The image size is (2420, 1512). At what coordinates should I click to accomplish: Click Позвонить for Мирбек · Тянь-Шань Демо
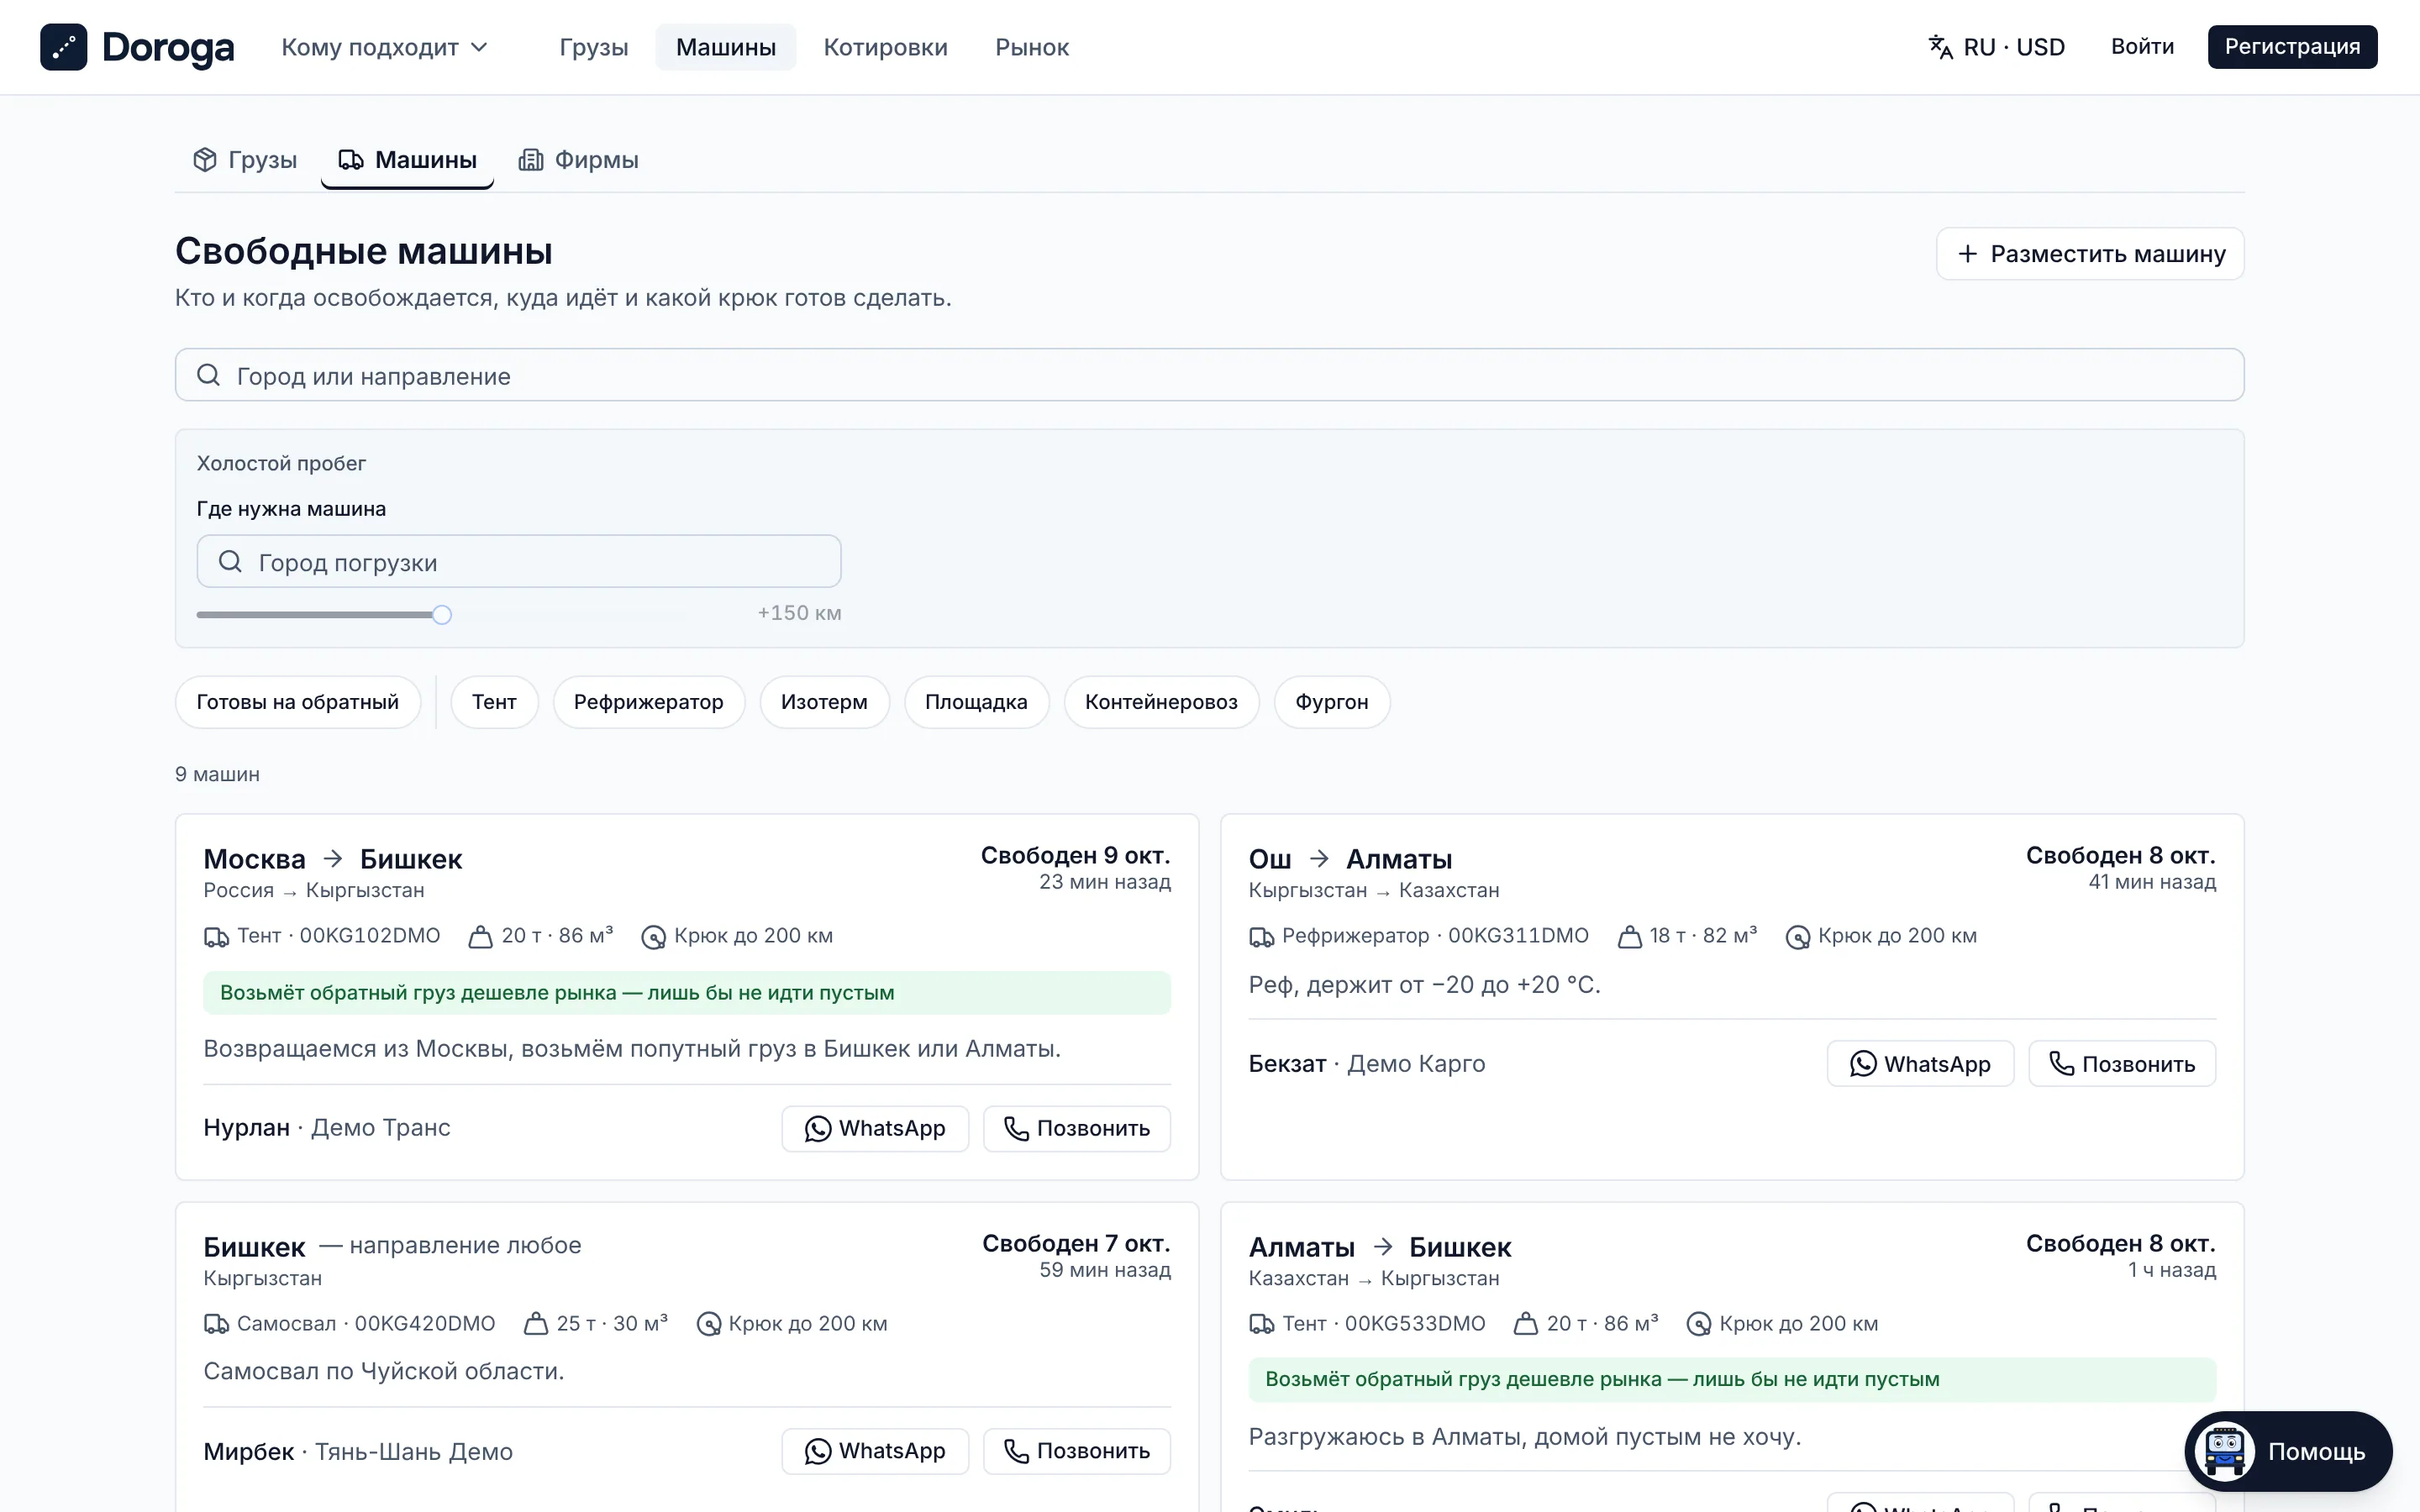[1077, 1451]
